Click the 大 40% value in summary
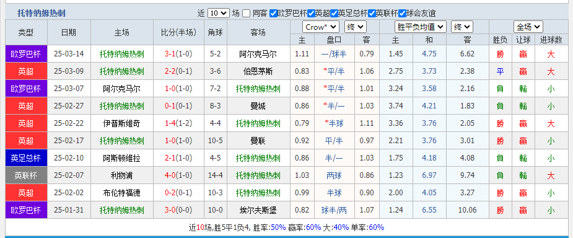Screen dimensions: 573x238 point(341,227)
